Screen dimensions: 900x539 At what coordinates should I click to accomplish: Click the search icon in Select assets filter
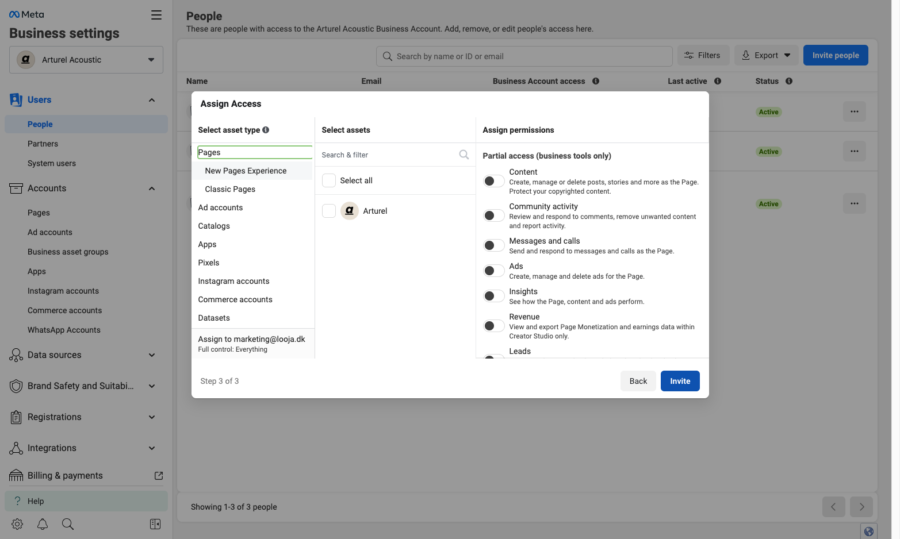[x=464, y=155]
